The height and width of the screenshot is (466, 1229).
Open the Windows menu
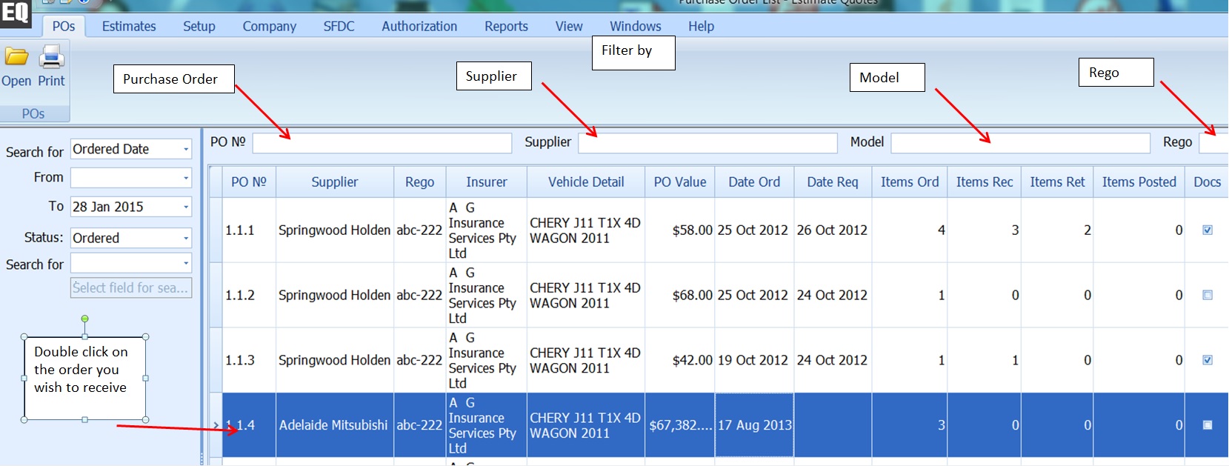coord(636,27)
